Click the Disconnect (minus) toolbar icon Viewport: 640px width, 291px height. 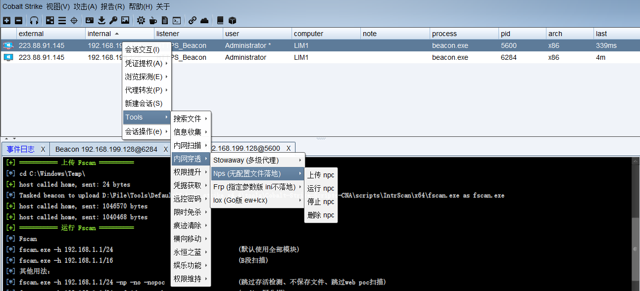[x=18, y=20]
